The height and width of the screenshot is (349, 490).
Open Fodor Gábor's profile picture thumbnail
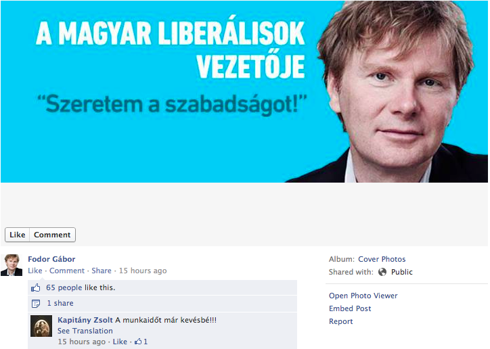pyautogui.click(x=12, y=265)
